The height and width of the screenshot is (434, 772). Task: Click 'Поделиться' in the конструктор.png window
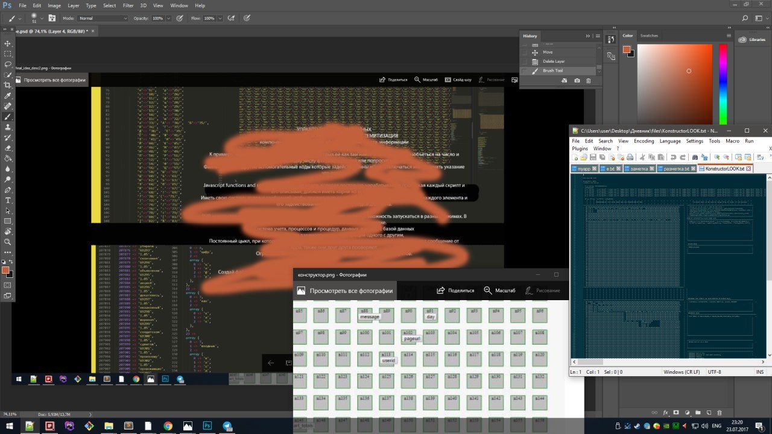[x=455, y=291]
